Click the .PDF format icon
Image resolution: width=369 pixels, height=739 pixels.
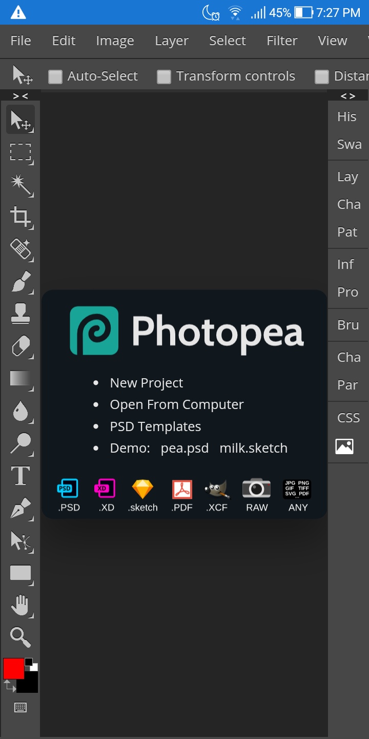coord(182,496)
